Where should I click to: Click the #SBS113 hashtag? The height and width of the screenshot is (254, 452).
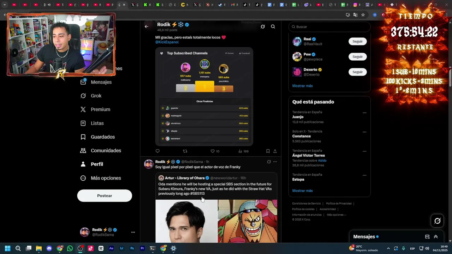tap(197, 193)
